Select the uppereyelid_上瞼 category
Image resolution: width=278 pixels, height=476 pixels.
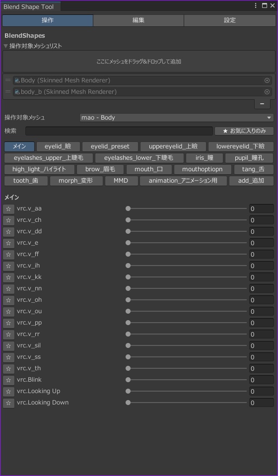(173, 146)
